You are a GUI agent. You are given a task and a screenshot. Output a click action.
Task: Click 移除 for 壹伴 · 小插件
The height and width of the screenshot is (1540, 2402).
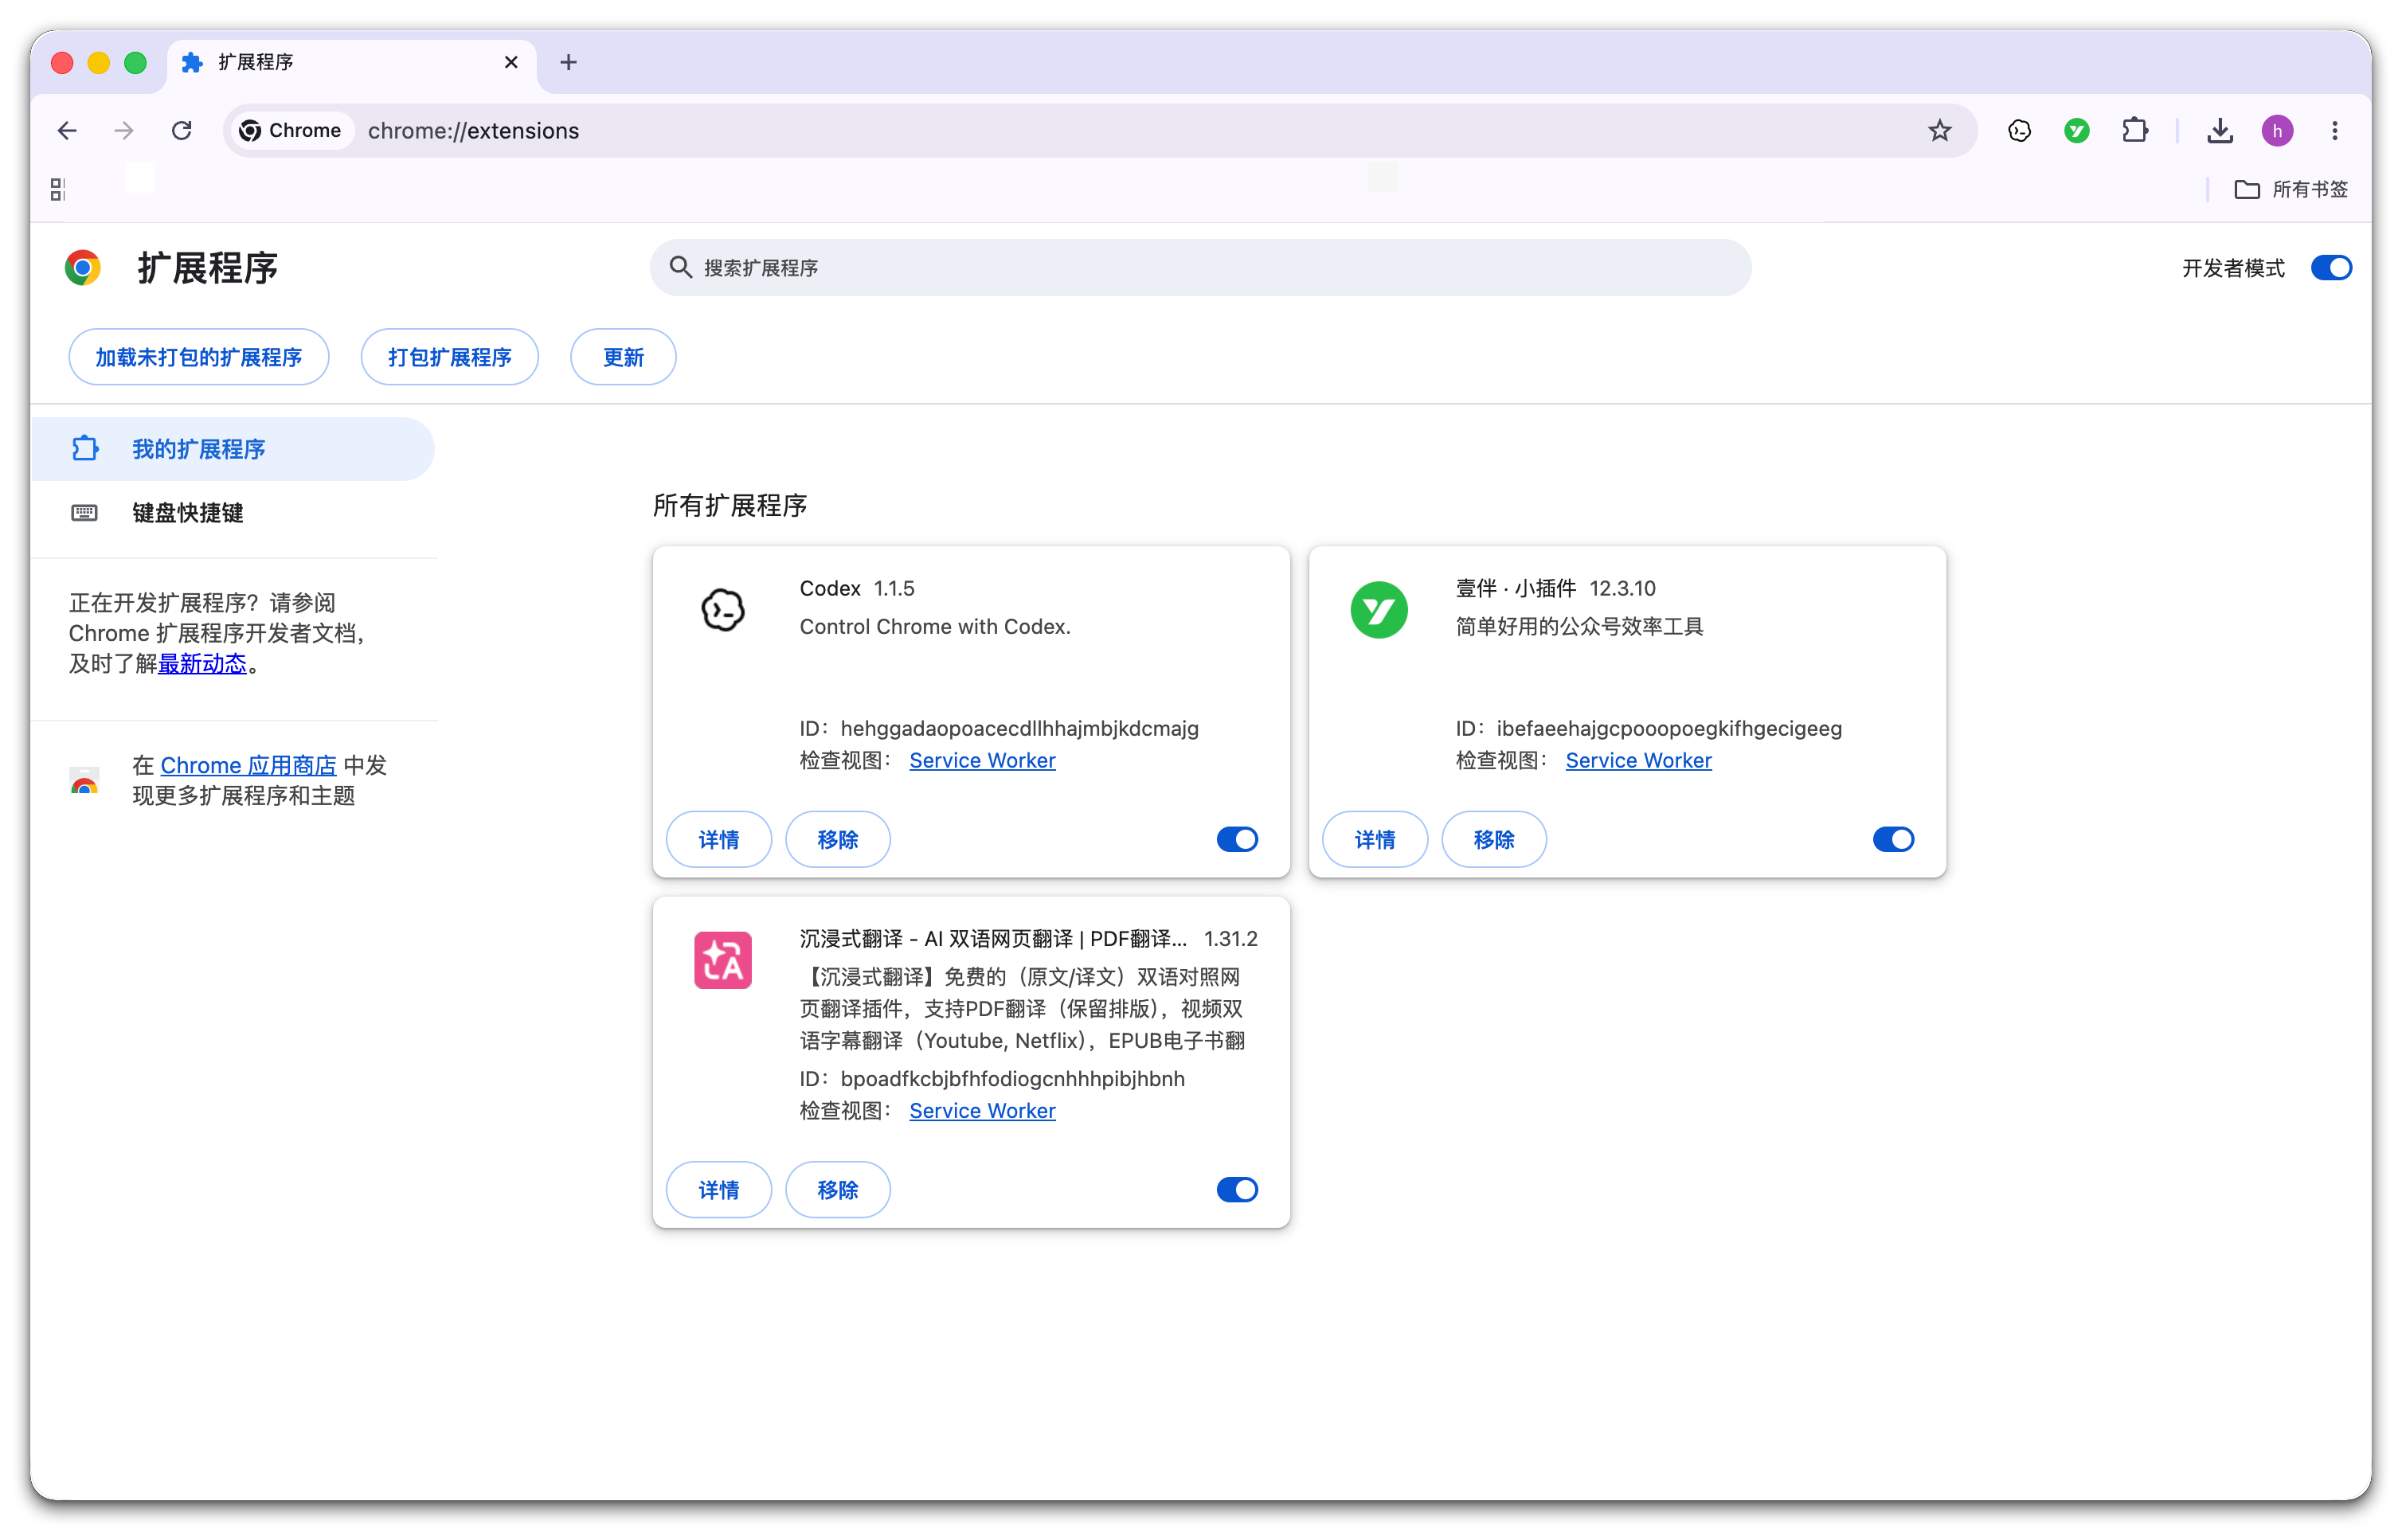tap(1493, 839)
